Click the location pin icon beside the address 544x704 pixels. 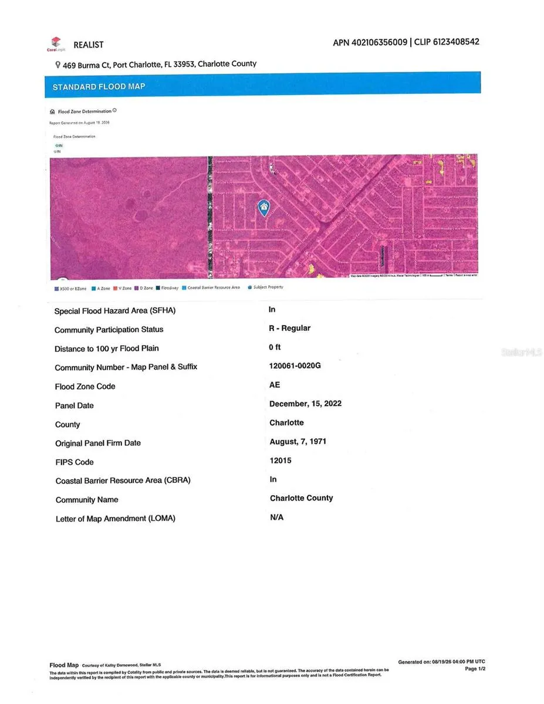coord(58,65)
